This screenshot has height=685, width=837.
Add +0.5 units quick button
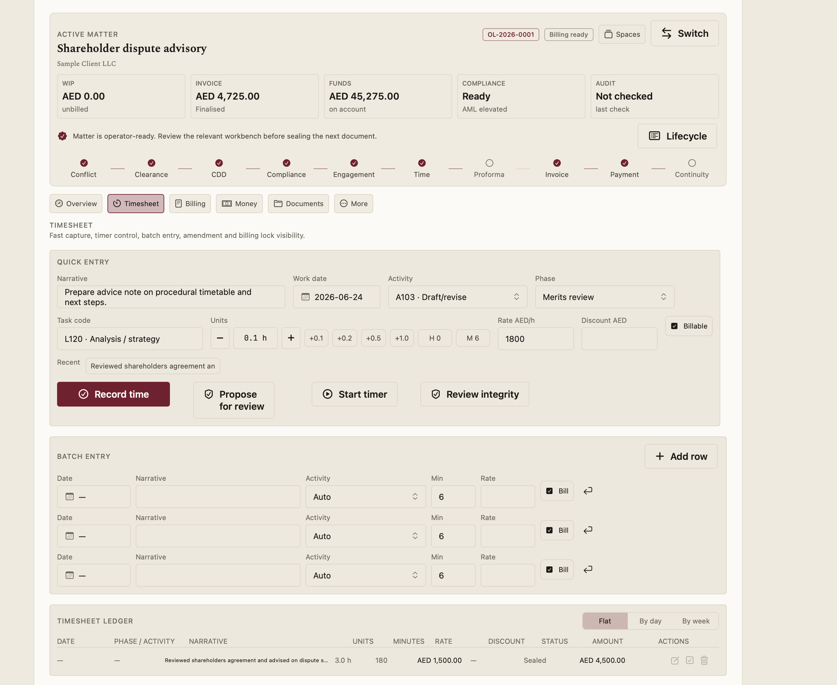click(373, 338)
